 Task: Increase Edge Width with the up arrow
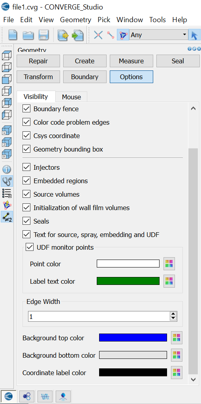(173, 314)
